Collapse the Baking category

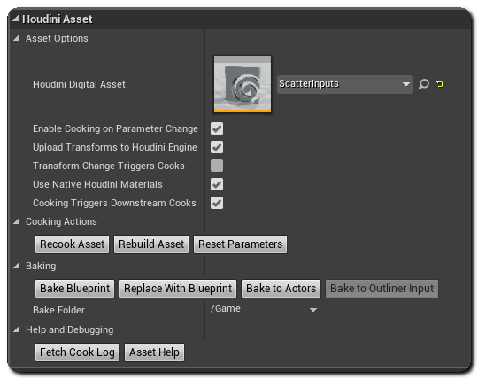(x=17, y=266)
